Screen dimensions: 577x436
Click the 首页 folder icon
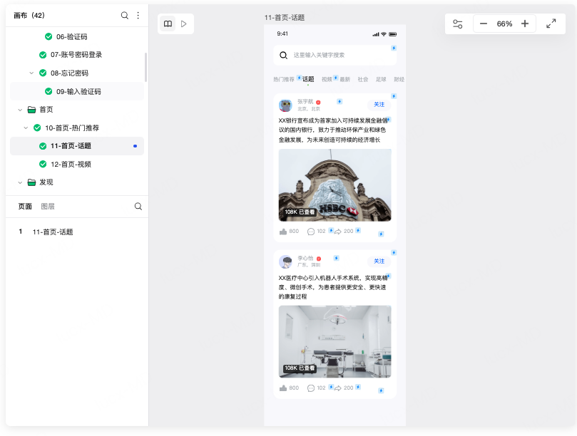point(31,110)
